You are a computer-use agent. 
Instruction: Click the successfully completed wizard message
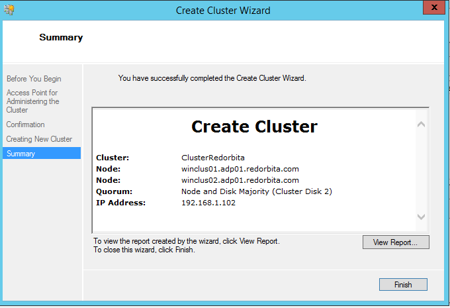212,78
